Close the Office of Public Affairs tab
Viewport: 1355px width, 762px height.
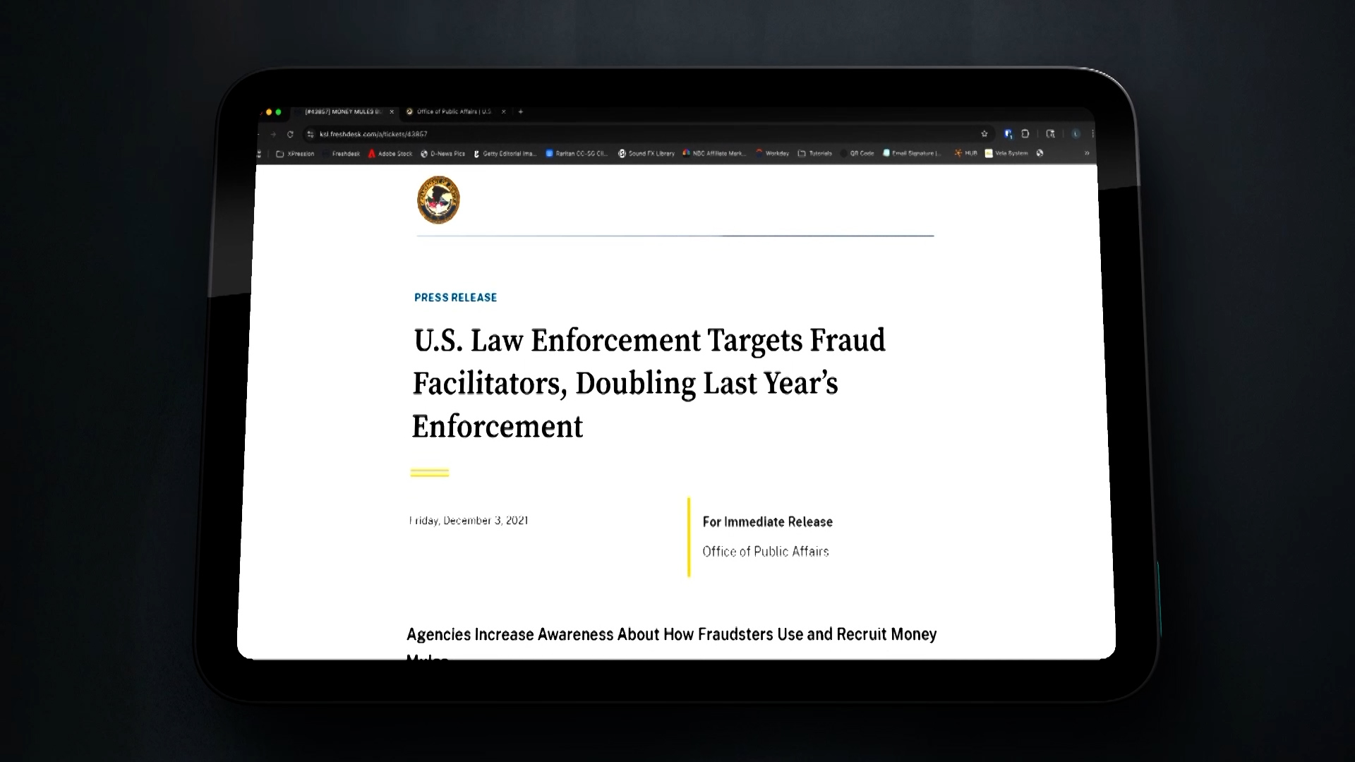pyautogui.click(x=503, y=111)
